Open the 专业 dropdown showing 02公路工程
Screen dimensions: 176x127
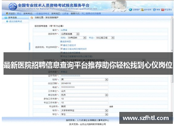(x=105, y=38)
